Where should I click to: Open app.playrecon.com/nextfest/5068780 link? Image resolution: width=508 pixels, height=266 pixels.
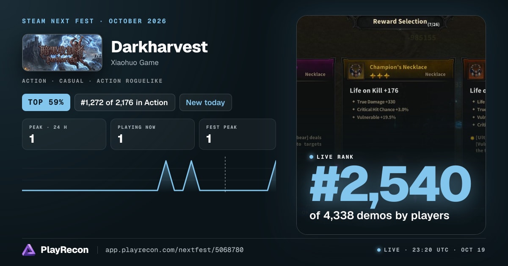[174, 250]
